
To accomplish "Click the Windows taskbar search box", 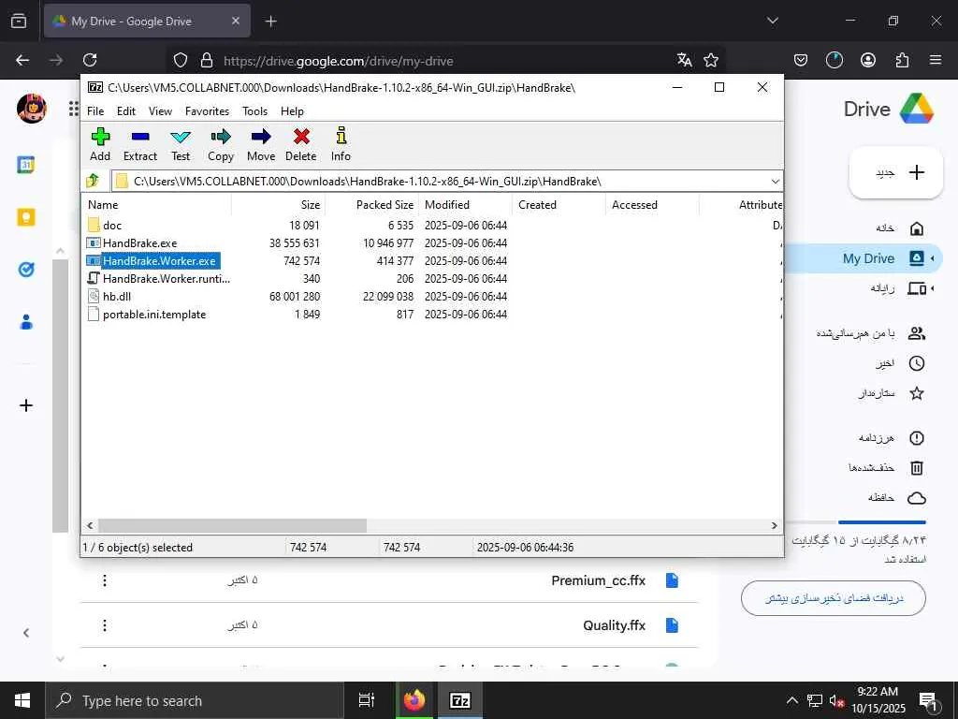I will pyautogui.click(x=195, y=700).
